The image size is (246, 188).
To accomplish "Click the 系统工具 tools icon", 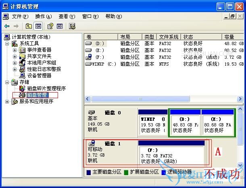I will coord(15,43).
